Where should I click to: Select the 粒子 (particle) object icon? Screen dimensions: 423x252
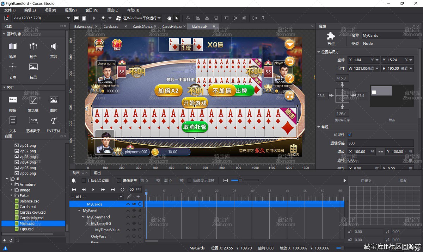pos(33,46)
